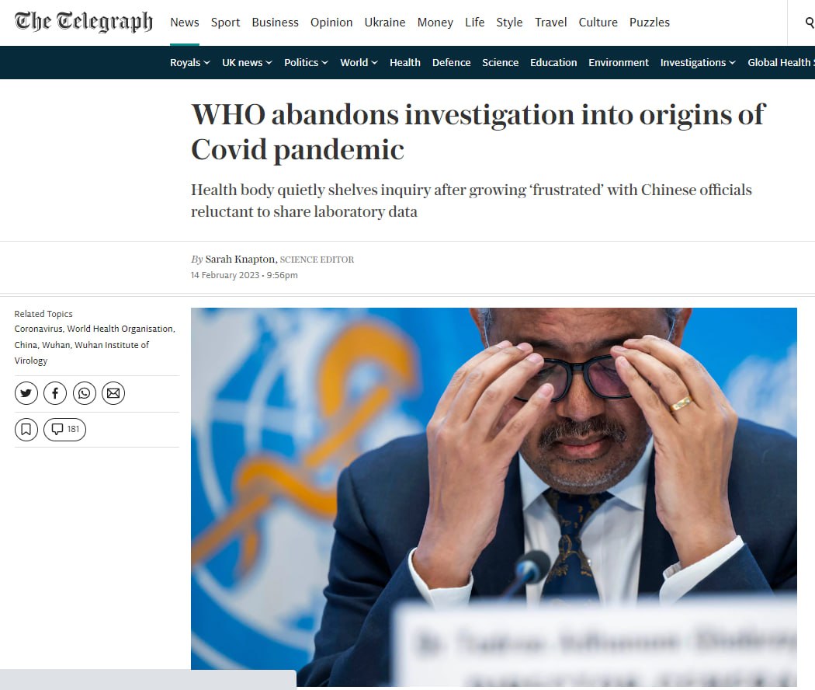
Task: Open the Wuhan related topic
Action: 56,345
